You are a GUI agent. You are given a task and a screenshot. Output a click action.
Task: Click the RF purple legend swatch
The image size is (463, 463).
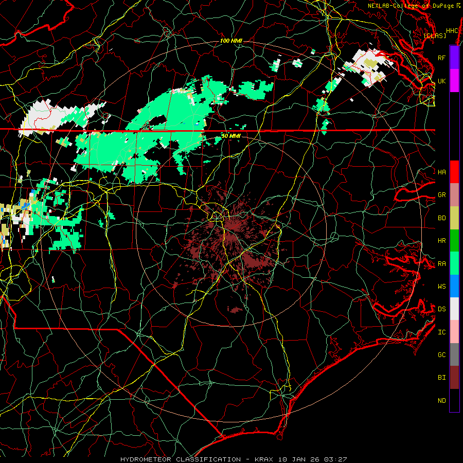coord(454,58)
